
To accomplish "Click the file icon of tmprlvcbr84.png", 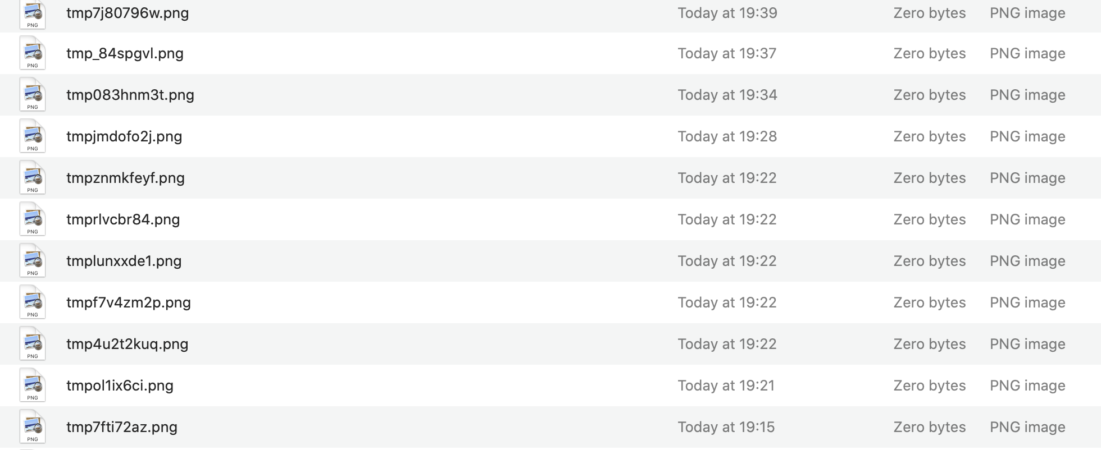I will point(33,219).
